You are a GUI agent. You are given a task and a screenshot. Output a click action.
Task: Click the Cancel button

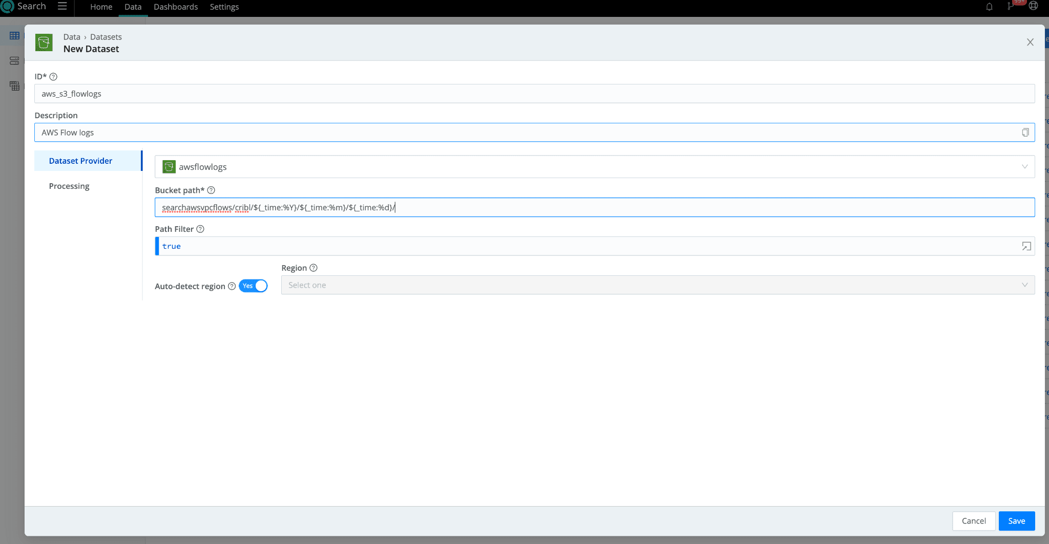(x=973, y=521)
